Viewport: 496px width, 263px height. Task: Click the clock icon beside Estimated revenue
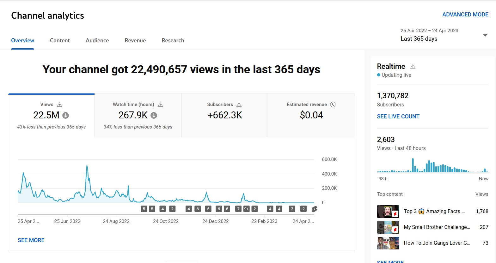(333, 105)
